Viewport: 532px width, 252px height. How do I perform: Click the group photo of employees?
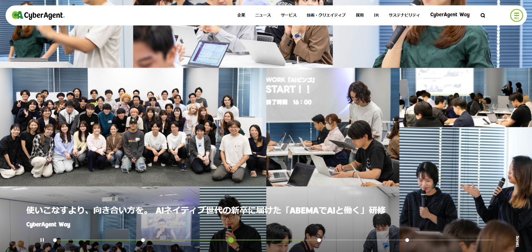pyautogui.click(x=133, y=127)
